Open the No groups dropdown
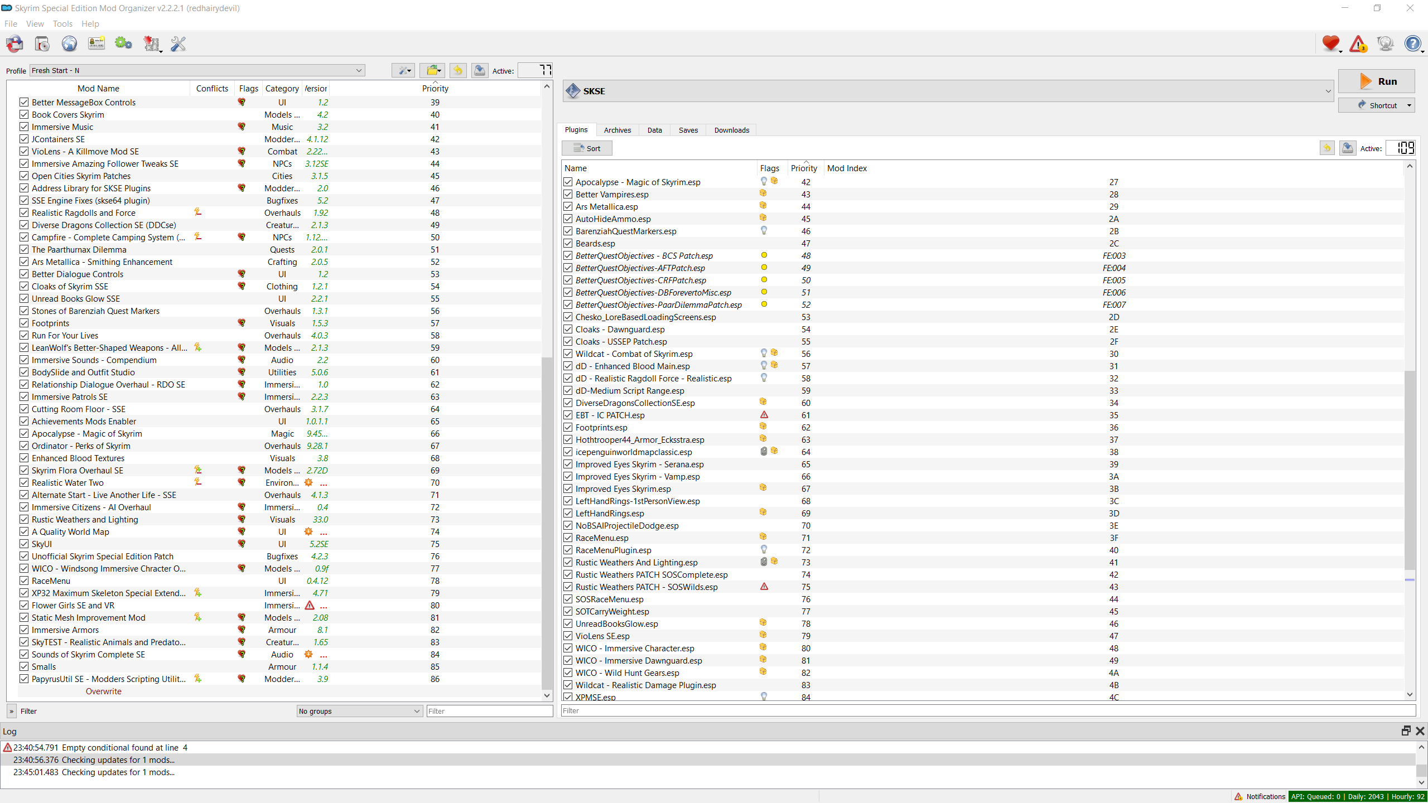Image resolution: width=1428 pixels, height=803 pixels. [359, 711]
